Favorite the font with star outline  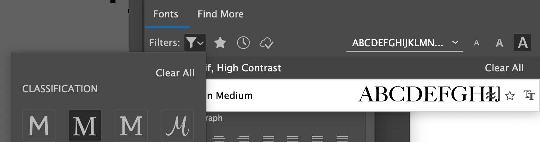(510, 95)
